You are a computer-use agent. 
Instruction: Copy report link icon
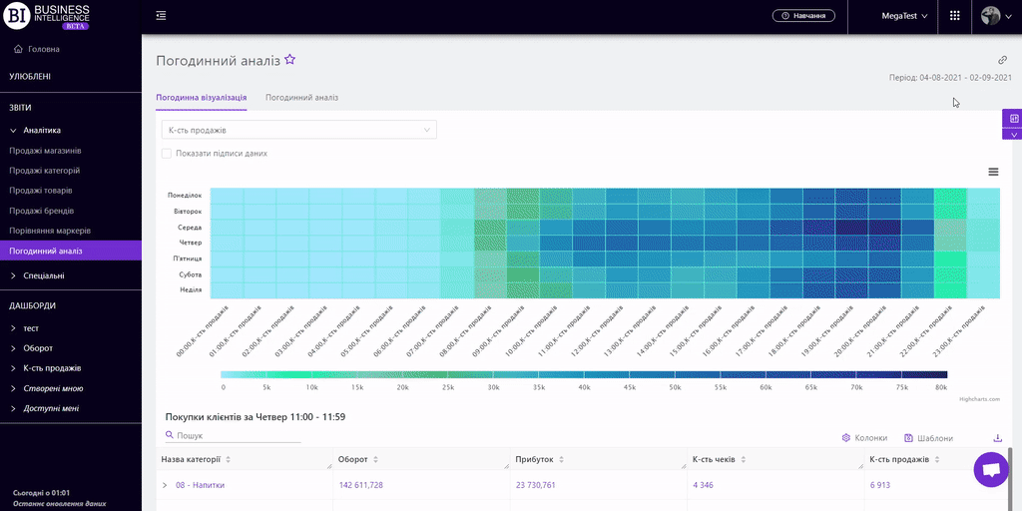1003,60
